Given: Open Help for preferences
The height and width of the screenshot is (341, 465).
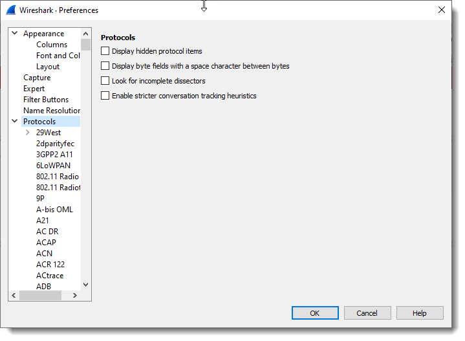Looking at the screenshot, I should 420,313.
